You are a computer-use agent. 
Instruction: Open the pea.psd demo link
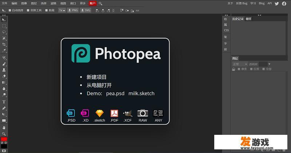coord(115,93)
